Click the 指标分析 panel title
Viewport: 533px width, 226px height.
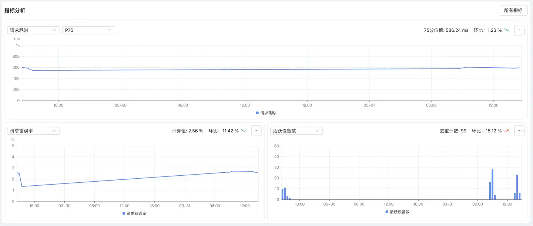tap(15, 10)
